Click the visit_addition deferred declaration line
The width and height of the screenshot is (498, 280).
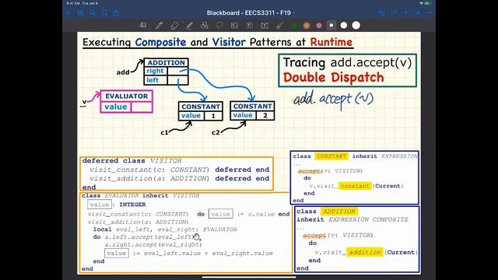click(x=179, y=178)
